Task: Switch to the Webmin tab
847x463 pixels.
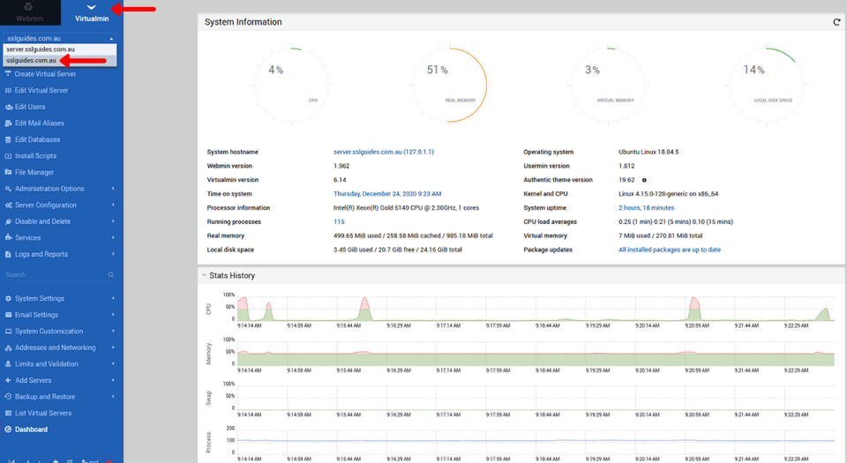Action: point(29,11)
